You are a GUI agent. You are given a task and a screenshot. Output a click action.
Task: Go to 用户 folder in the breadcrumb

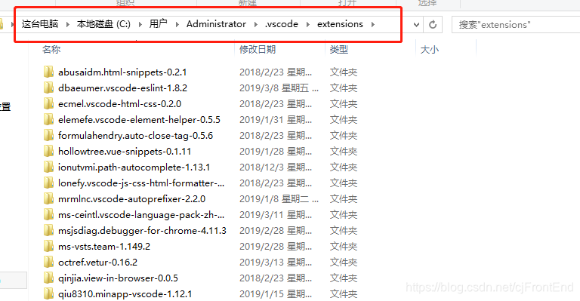159,24
